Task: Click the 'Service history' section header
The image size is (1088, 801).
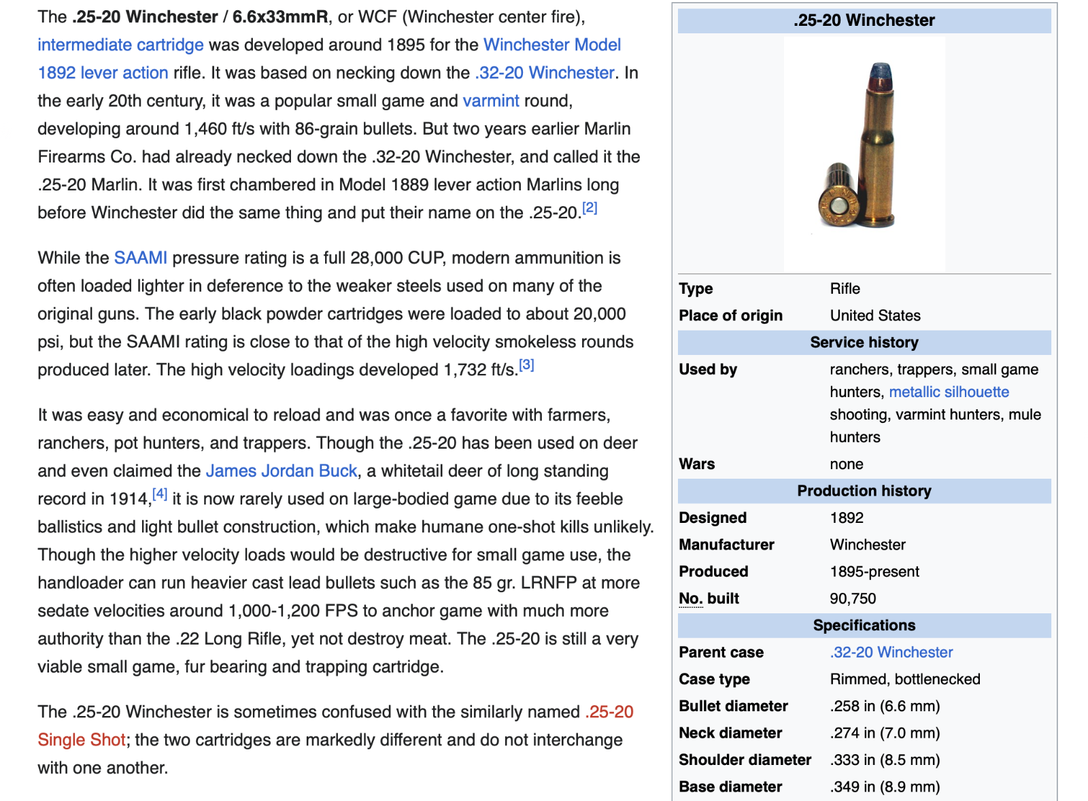Action: click(x=864, y=342)
